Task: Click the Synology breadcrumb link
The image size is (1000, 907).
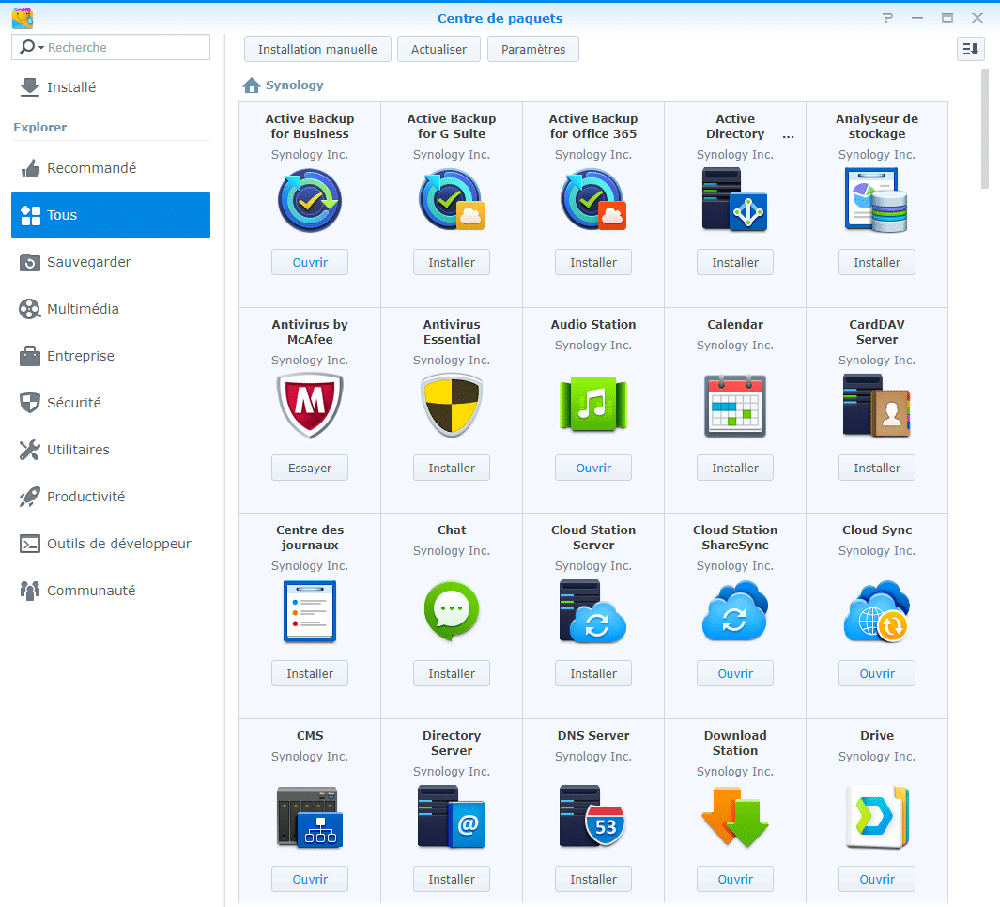Action: coord(295,85)
